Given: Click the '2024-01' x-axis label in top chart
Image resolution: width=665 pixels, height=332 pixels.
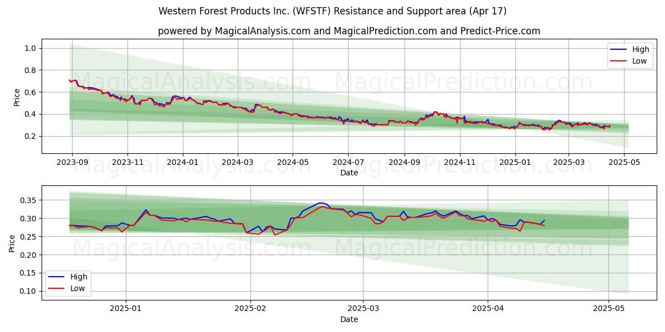Looking at the screenshot, I should click(x=183, y=163).
